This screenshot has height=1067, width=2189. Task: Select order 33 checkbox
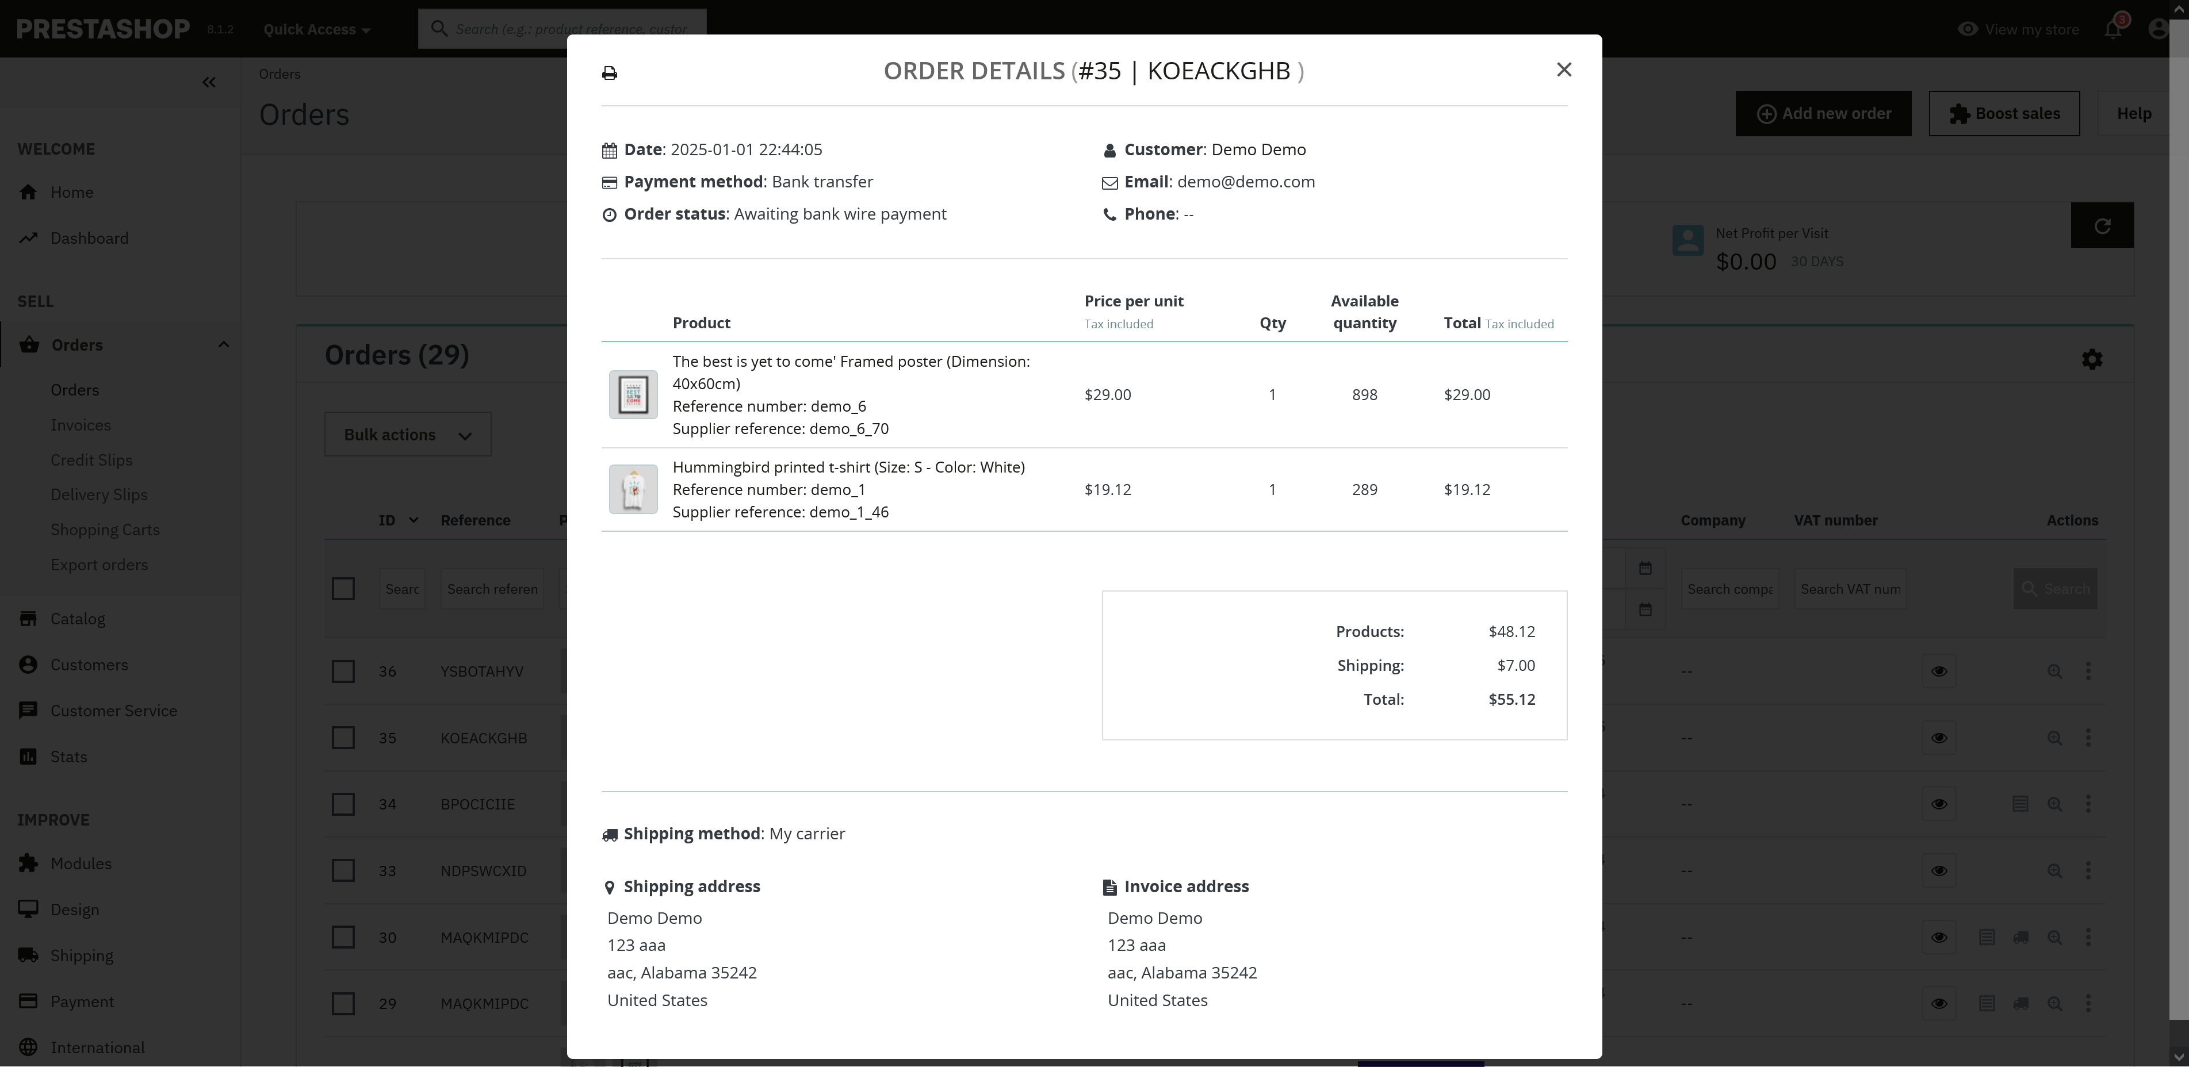pos(343,871)
